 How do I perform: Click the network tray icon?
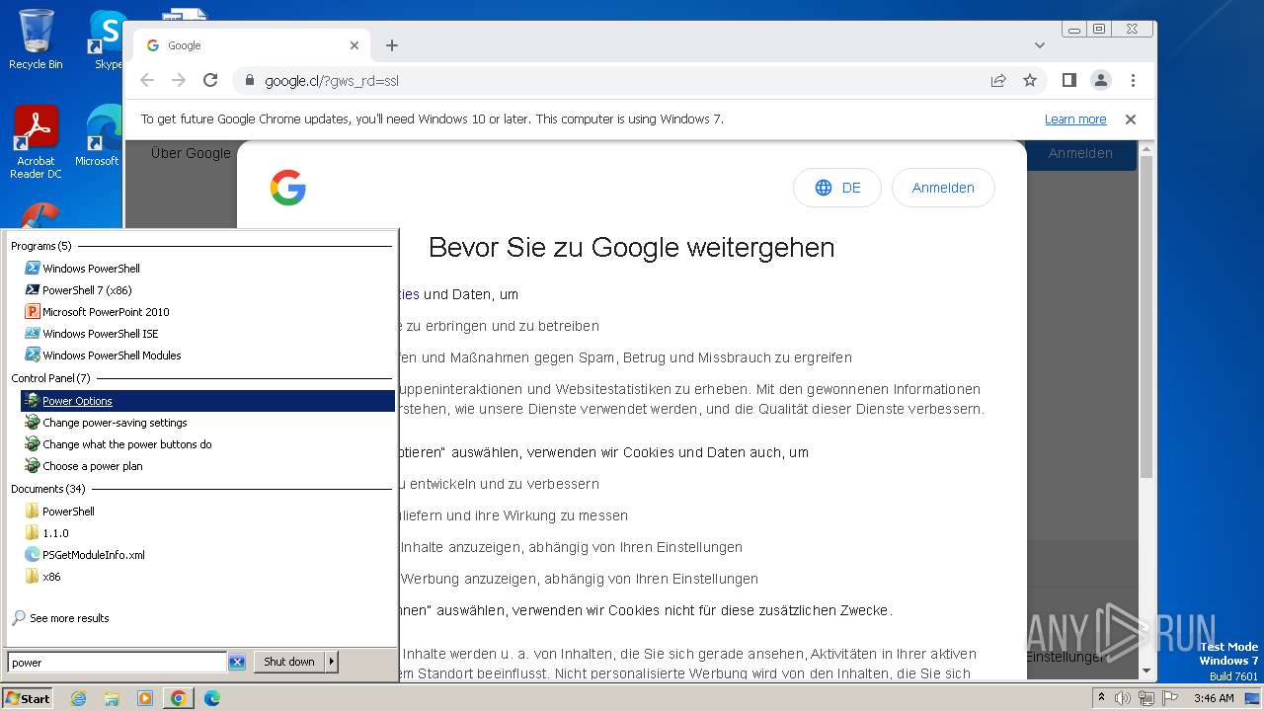(x=1146, y=698)
